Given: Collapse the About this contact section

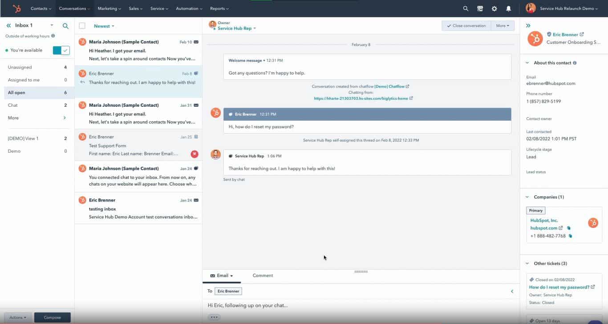Looking at the screenshot, I should click(527, 63).
